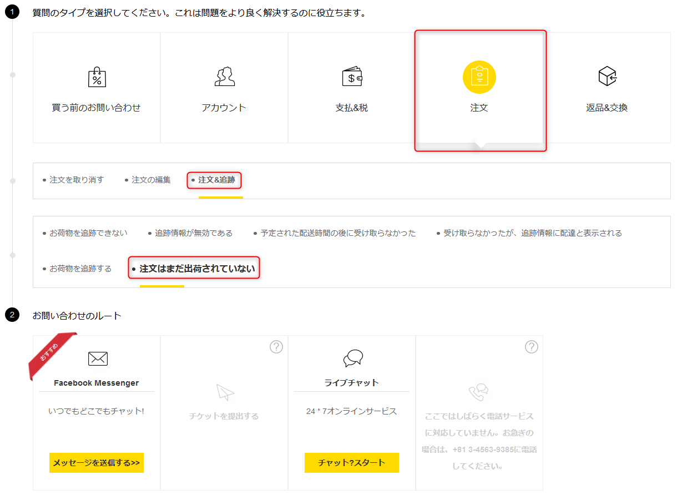677x500 pixels.
Task: Click the アカウント people icon
Action: coord(224,77)
